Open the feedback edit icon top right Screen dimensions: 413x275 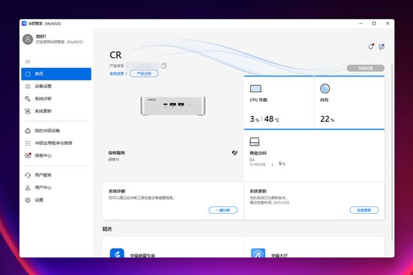click(381, 47)
